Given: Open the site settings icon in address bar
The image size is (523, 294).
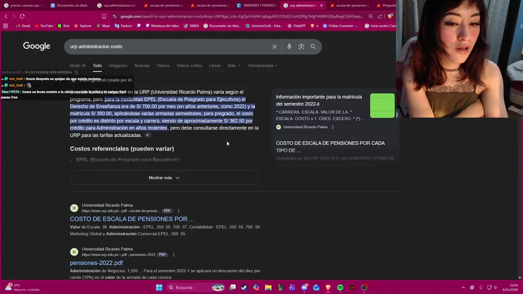Looking at the screenshot, I should [114, 16].
